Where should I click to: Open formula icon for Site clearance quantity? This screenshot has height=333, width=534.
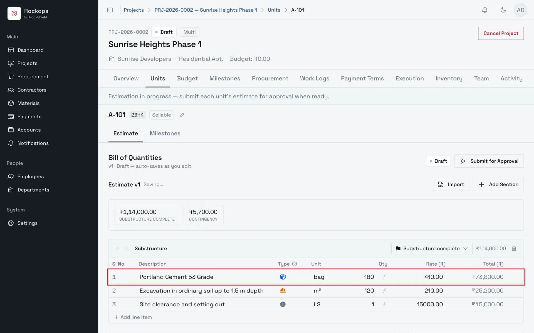tap(384, 304)
